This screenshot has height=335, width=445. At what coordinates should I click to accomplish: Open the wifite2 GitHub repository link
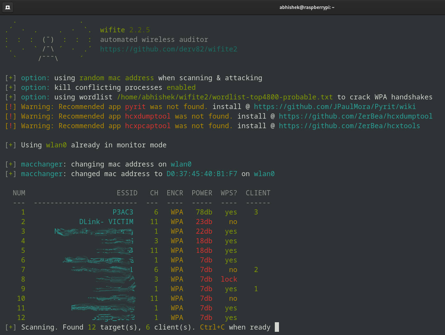(169, 49)
